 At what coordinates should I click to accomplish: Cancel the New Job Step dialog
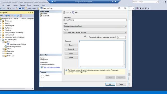pos(121,84)
